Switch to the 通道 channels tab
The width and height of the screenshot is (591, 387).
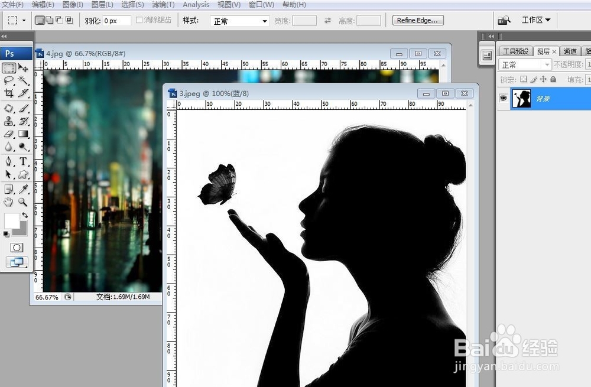tap(570, 51)
